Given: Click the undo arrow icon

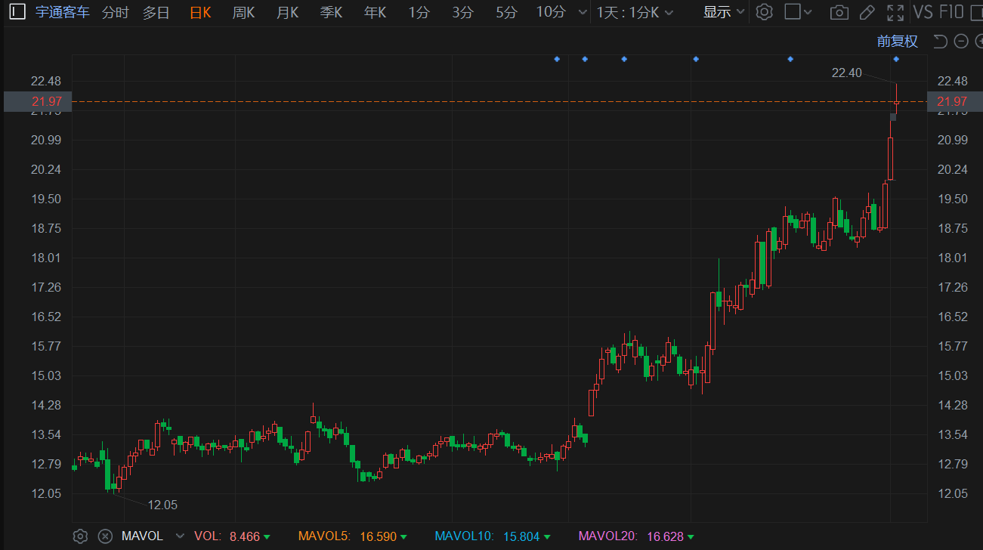Looking at the screenshot, I should (940, 42).
